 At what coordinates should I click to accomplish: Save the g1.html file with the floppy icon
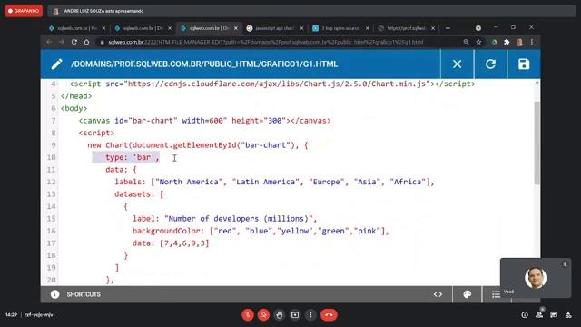tap(524, 64)
